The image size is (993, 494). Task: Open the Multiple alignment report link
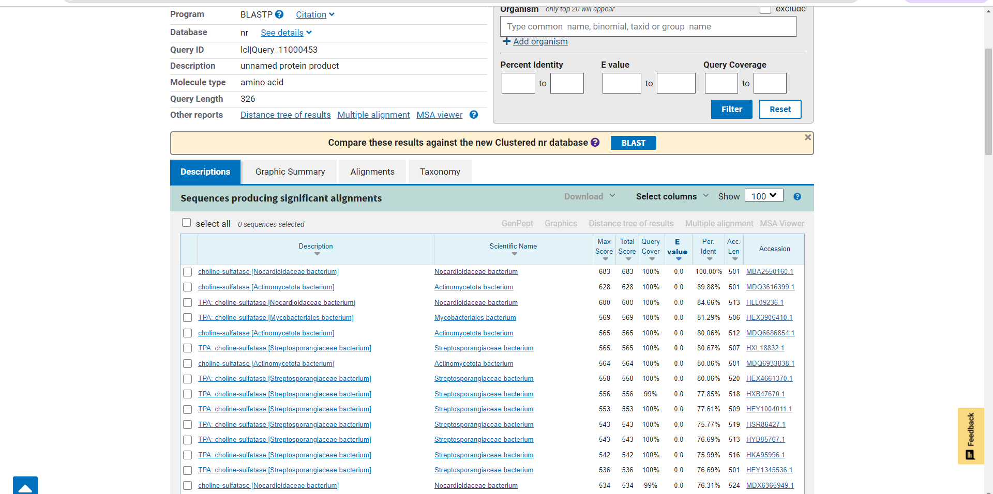pyautogui.click(x=373, y=115)
